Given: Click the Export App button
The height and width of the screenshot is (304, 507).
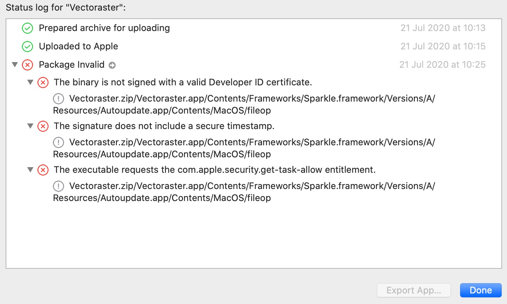Looking at the screenshot, I should (414, 290).
